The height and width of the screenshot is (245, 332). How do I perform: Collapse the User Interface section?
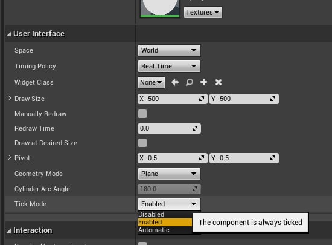(x=8, y=34)
